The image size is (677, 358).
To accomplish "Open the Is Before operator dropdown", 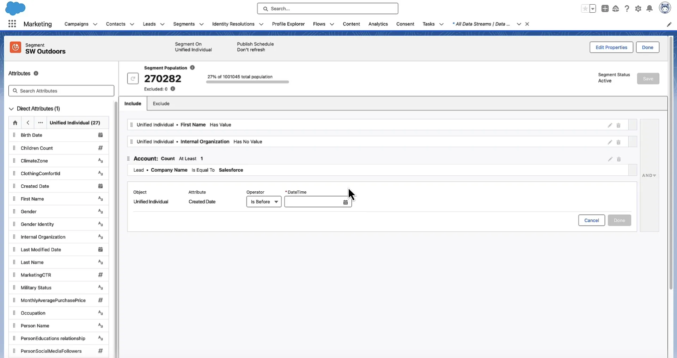I will (264, 202).
